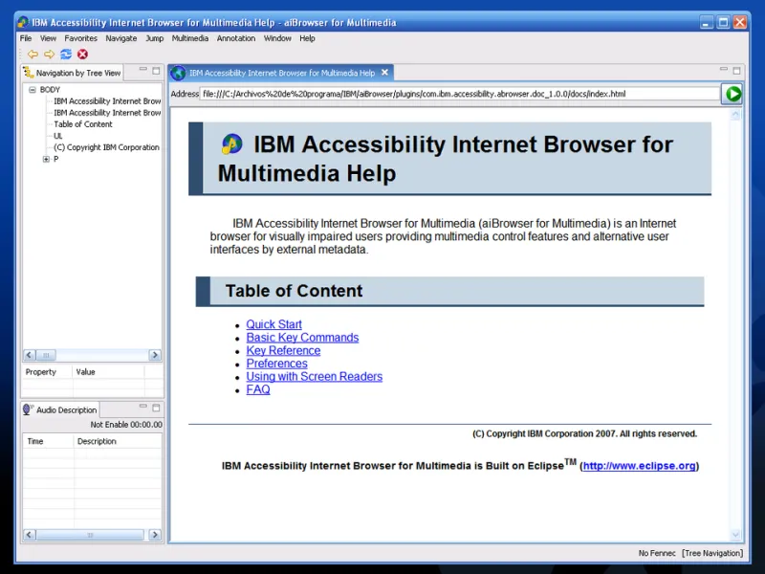Image resolution: width=765 pixels, height=574 pixels.
Task: Open the Help menu
Action: point(307,38)
